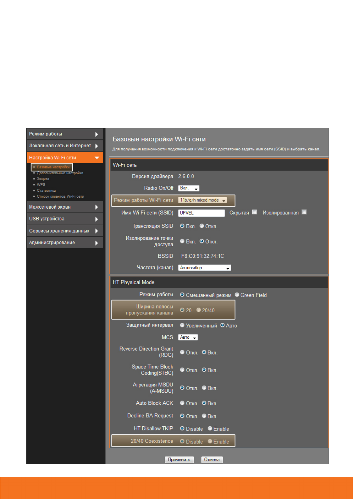The height and width of the screenshot is (499, 353).
Task: Check the Изолированная checkbox
Action: pos(304,212)
